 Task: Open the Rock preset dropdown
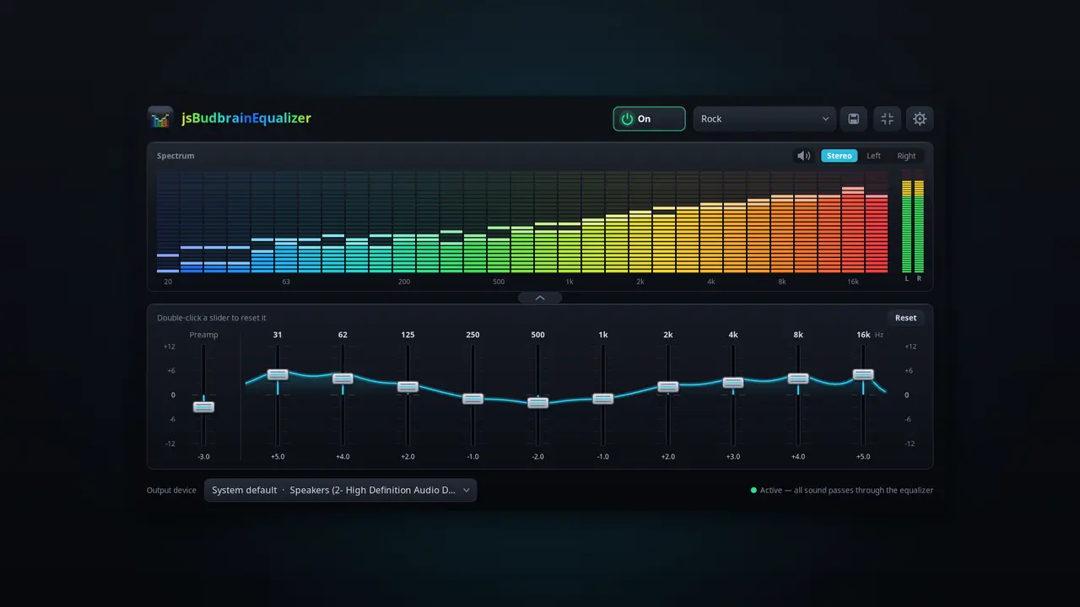coord(764,119)
